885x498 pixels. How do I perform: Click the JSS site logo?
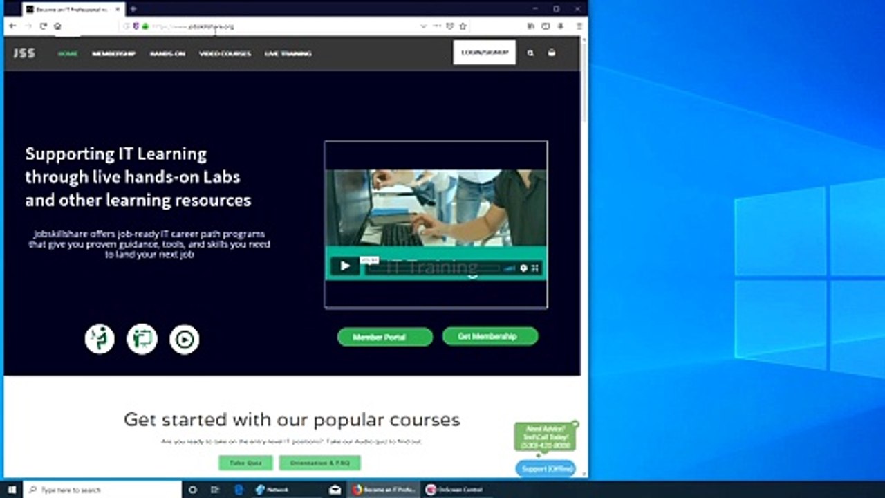(24, 53)
